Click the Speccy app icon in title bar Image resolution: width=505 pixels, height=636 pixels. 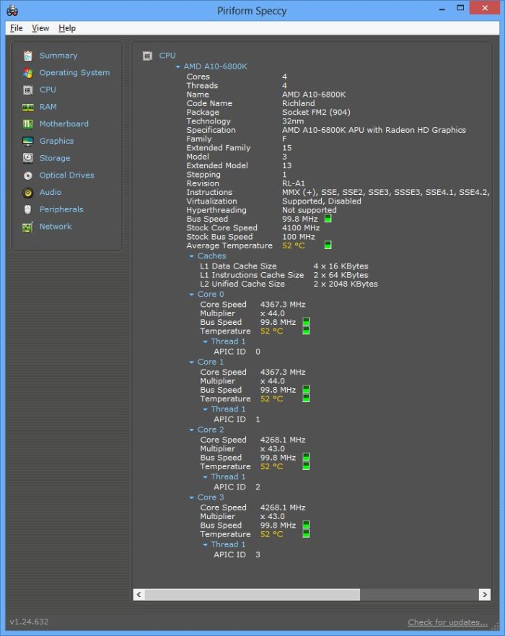click(x=12, y=11)
